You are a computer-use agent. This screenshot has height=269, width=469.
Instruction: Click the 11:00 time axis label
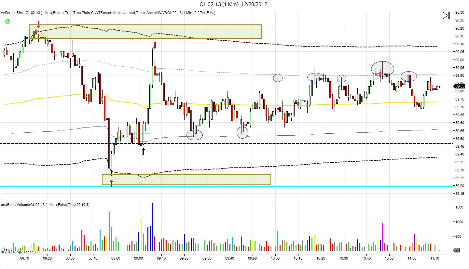point(412,258)
